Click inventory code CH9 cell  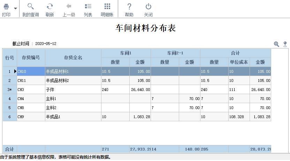(31, 117)
